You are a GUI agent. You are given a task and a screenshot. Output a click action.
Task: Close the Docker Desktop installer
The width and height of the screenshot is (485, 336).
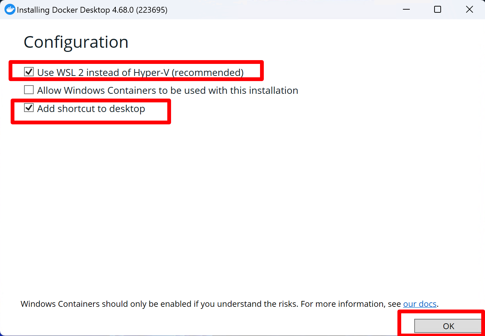click(x=469, y=10)
